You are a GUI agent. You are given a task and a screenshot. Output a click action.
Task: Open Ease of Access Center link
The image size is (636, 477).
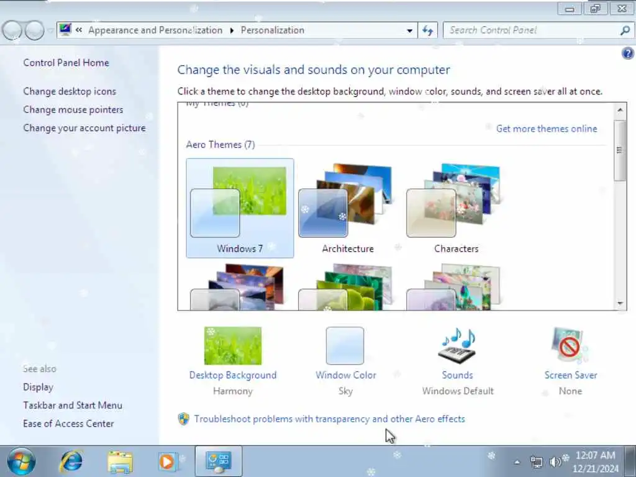tap(68, 424)
